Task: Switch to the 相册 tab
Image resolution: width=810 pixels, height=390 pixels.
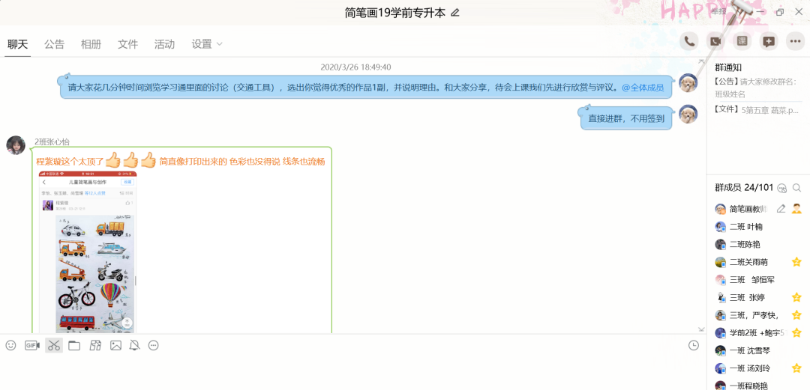Action: coord(91,44)
